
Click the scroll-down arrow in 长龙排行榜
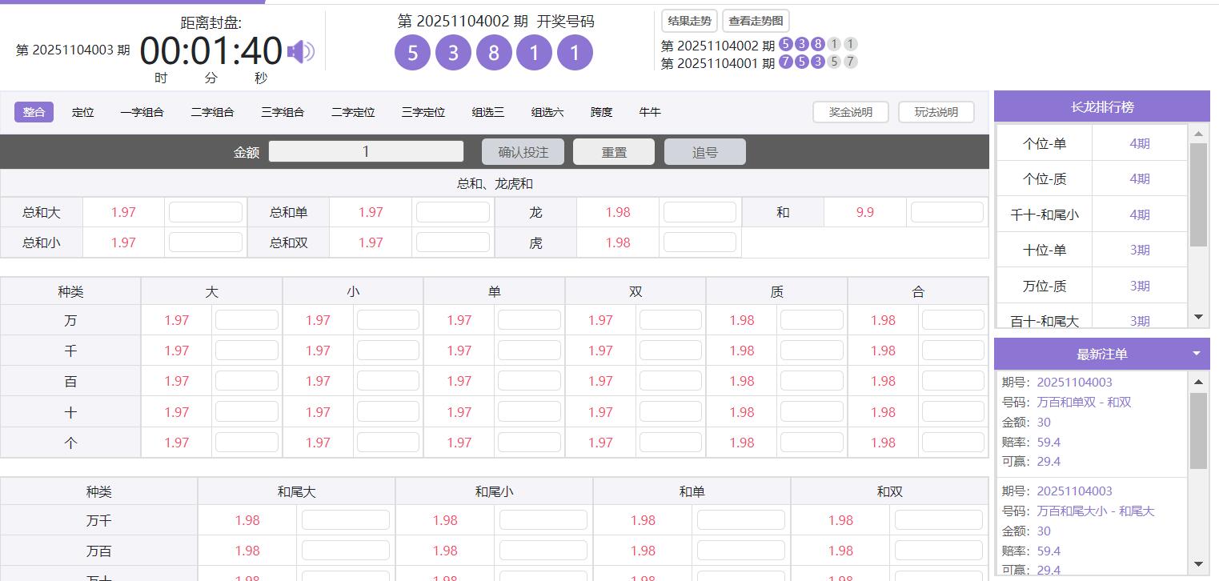[x=1198, y=316]
